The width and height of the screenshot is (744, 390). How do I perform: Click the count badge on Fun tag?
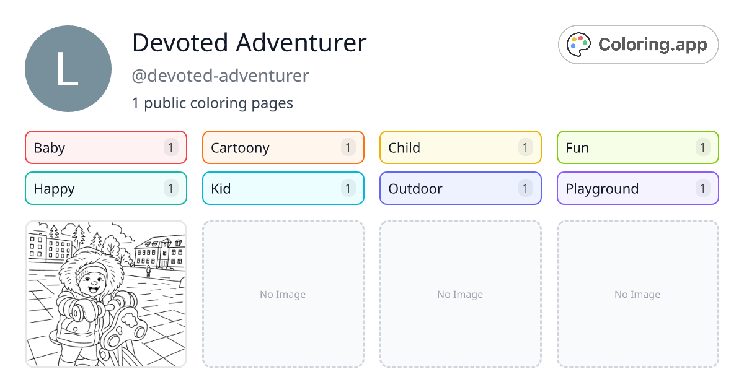(x=702, y=147)
